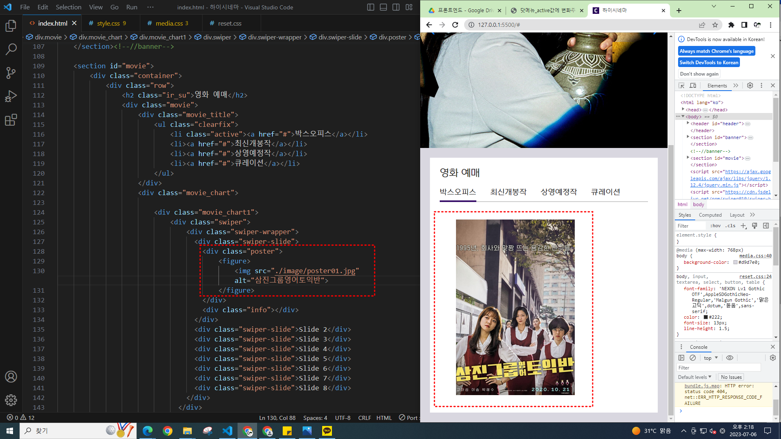The image size is (781, 439).
Task: Open DevTools settings gear next to Elements
Action: tap(750, 85)
